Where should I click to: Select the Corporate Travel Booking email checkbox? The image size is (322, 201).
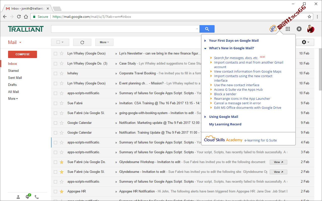(x=55, y=73)
